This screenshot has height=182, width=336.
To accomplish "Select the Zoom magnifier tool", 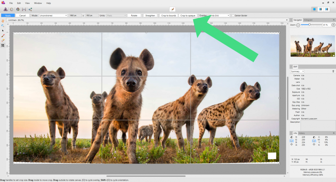I will click(3, 25).
